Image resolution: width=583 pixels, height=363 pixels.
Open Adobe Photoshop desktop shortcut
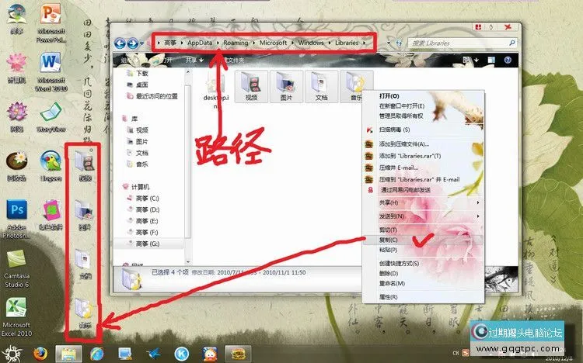coord(17,219)
